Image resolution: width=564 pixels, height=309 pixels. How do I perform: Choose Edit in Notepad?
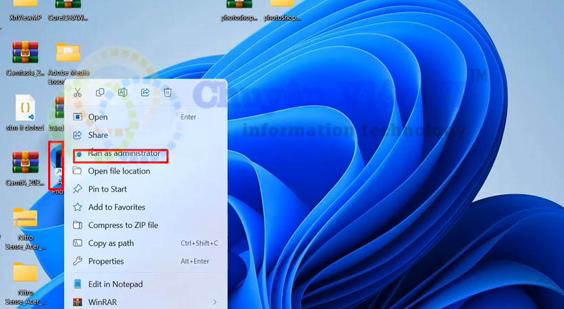pyautogui.click(x=146, y=284)
